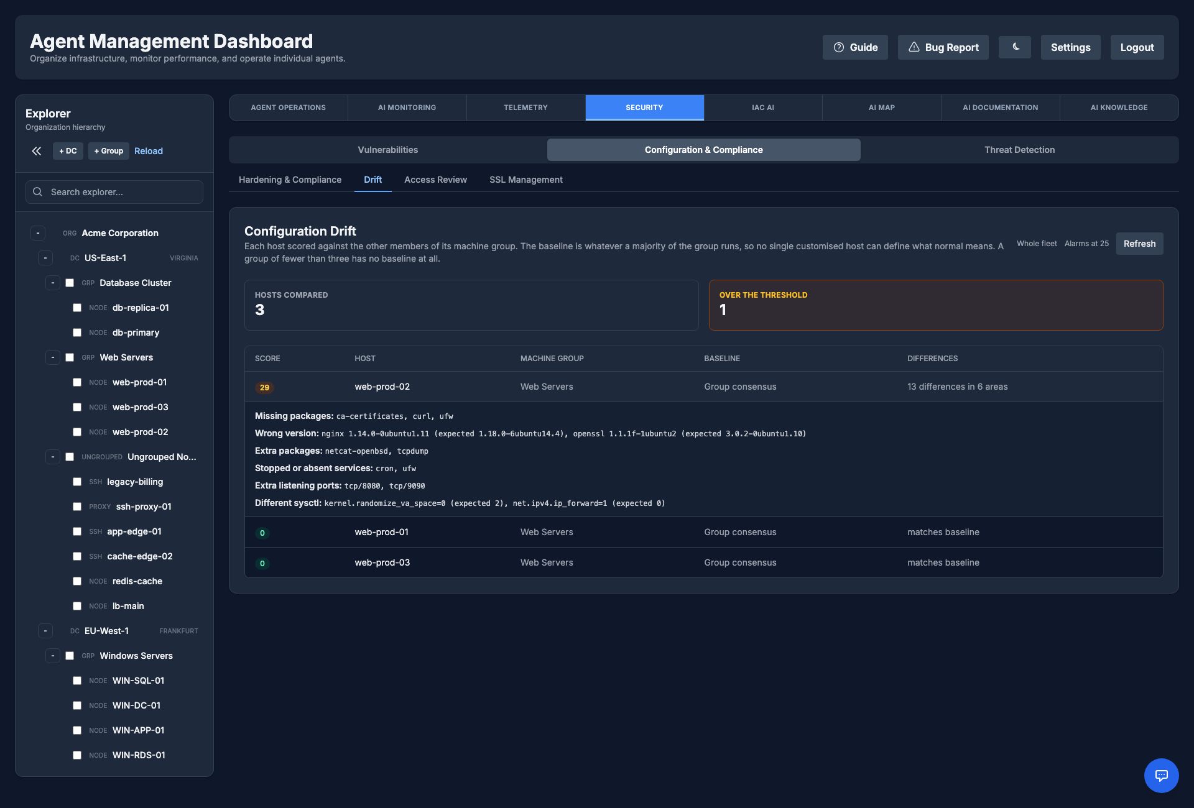This screenshot has width=1194, height=808.
Task: Open the AI Map tab
Action: click(881, 108)
